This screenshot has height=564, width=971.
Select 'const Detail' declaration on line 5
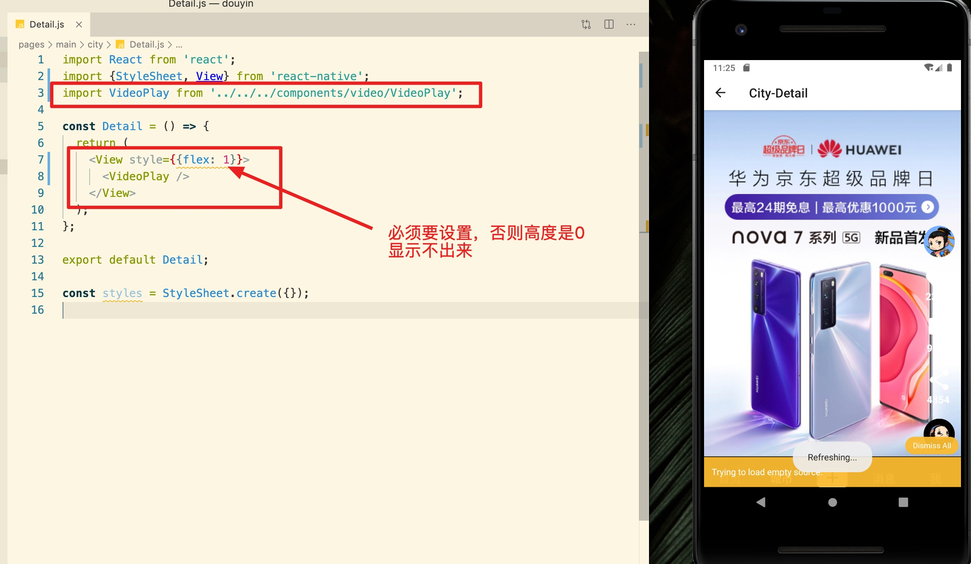coord(102,126)
